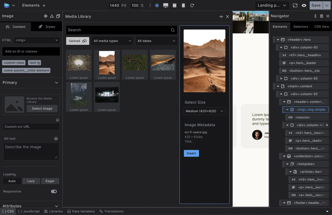
Task: Delete element using Navigator trash icon
Action: 321,16
